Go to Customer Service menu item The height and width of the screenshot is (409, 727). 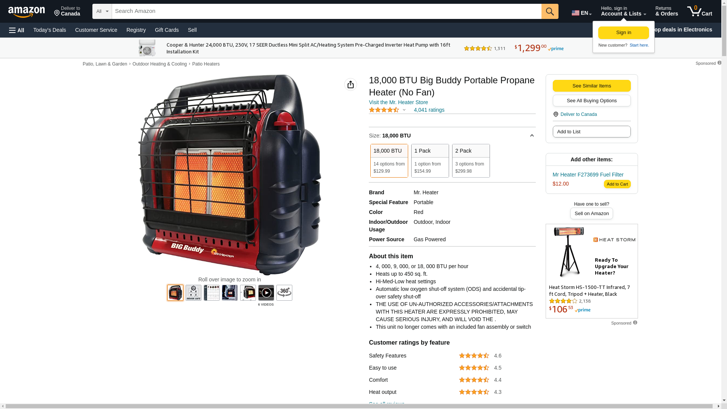point(96,30)
